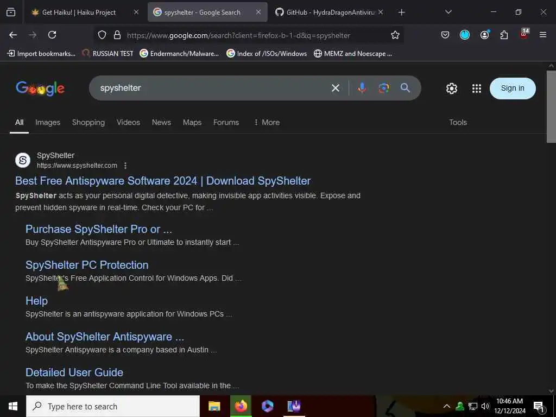Click the SpyShelter site favicon in result
The width and height of the screenshot is (556, 417).
point(23,160)
